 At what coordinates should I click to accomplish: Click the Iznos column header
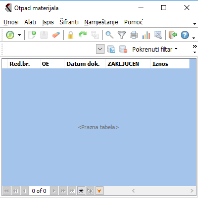tap(170, 64)
